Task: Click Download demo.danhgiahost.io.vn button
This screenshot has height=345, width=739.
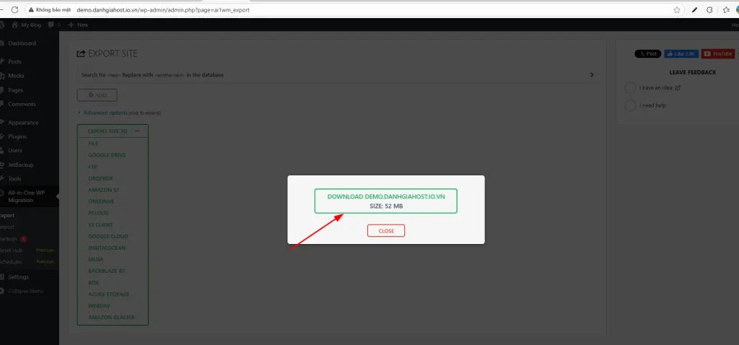Action: tap(385, 201)
